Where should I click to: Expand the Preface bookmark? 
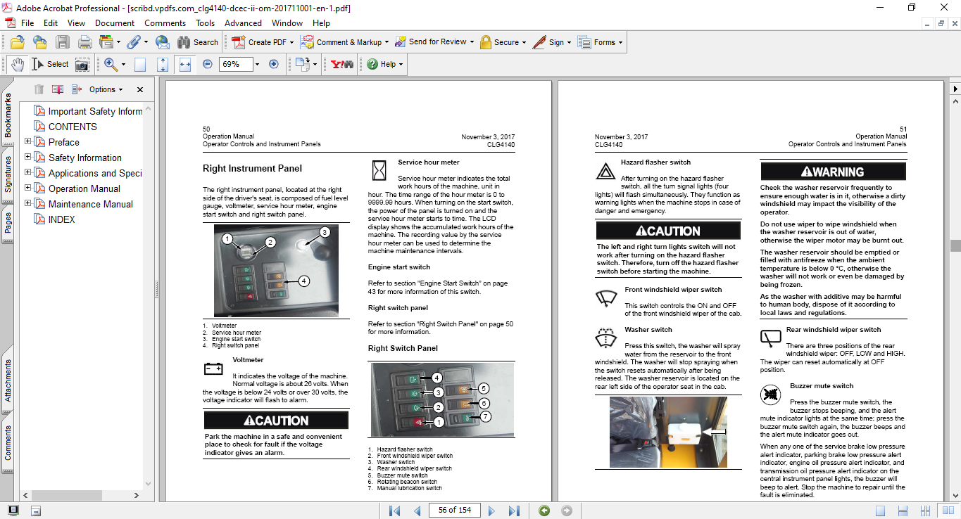28,142
